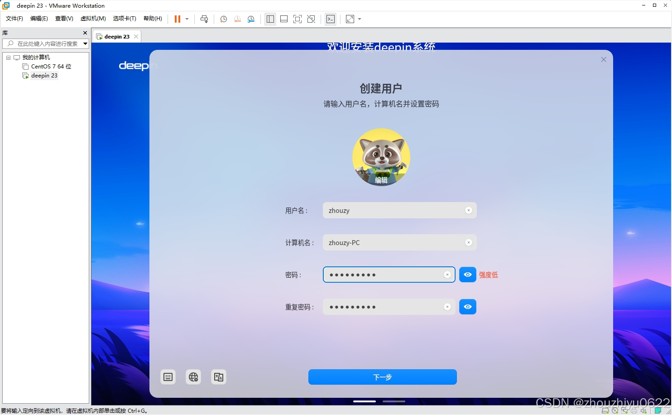Clear the 重复密码 field with its X icon
The image size is (672, 415).
pos(447,307)
